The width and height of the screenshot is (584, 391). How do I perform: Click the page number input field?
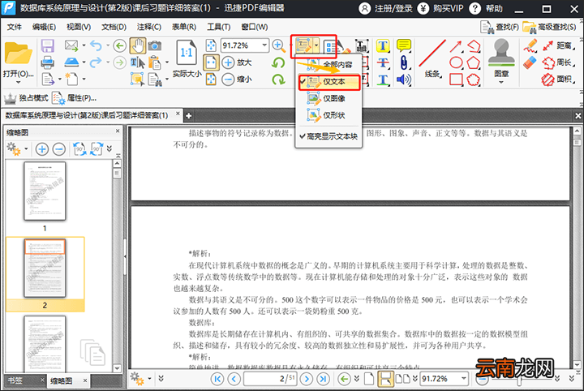(x=270, y=379)
